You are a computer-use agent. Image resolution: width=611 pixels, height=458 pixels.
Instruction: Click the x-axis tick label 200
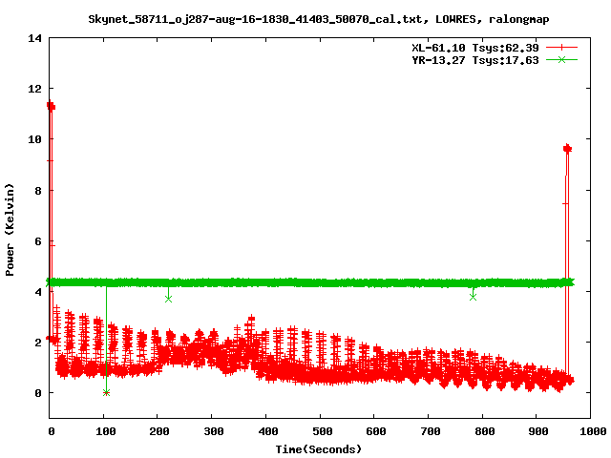coord(159,431)
